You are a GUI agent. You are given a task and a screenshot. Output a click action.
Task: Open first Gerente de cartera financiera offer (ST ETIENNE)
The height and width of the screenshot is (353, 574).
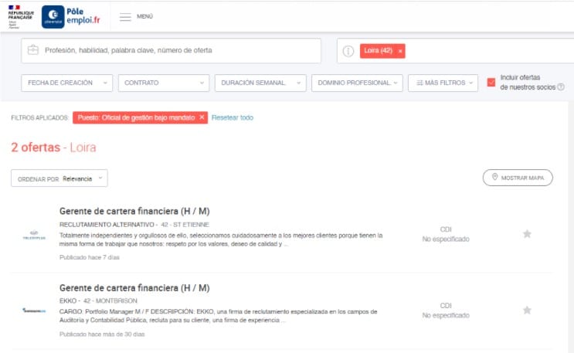pyautogui.click(x=134, y=212)
